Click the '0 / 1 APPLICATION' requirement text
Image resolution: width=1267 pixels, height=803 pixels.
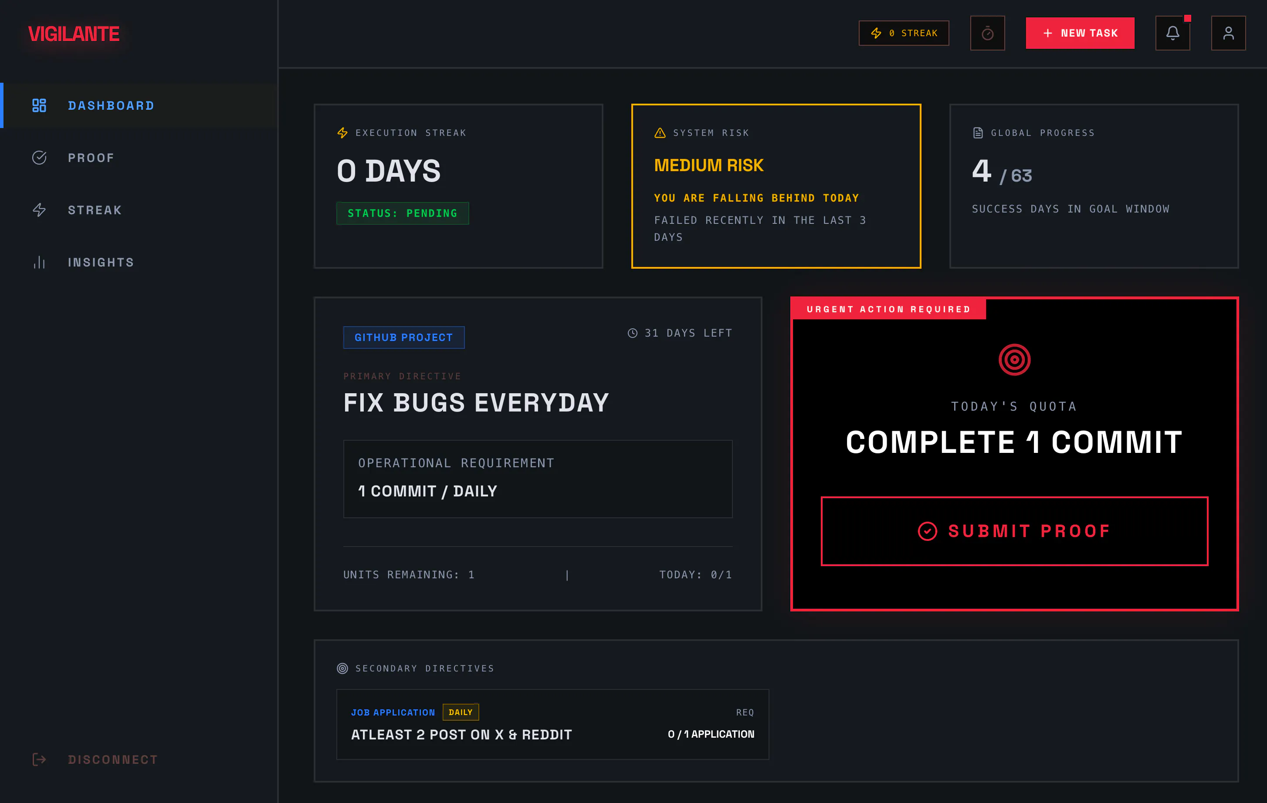pyautogui.click(x=711, y=734)
